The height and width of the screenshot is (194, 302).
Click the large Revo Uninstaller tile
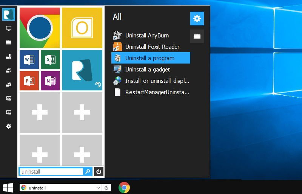click(82, 70)
